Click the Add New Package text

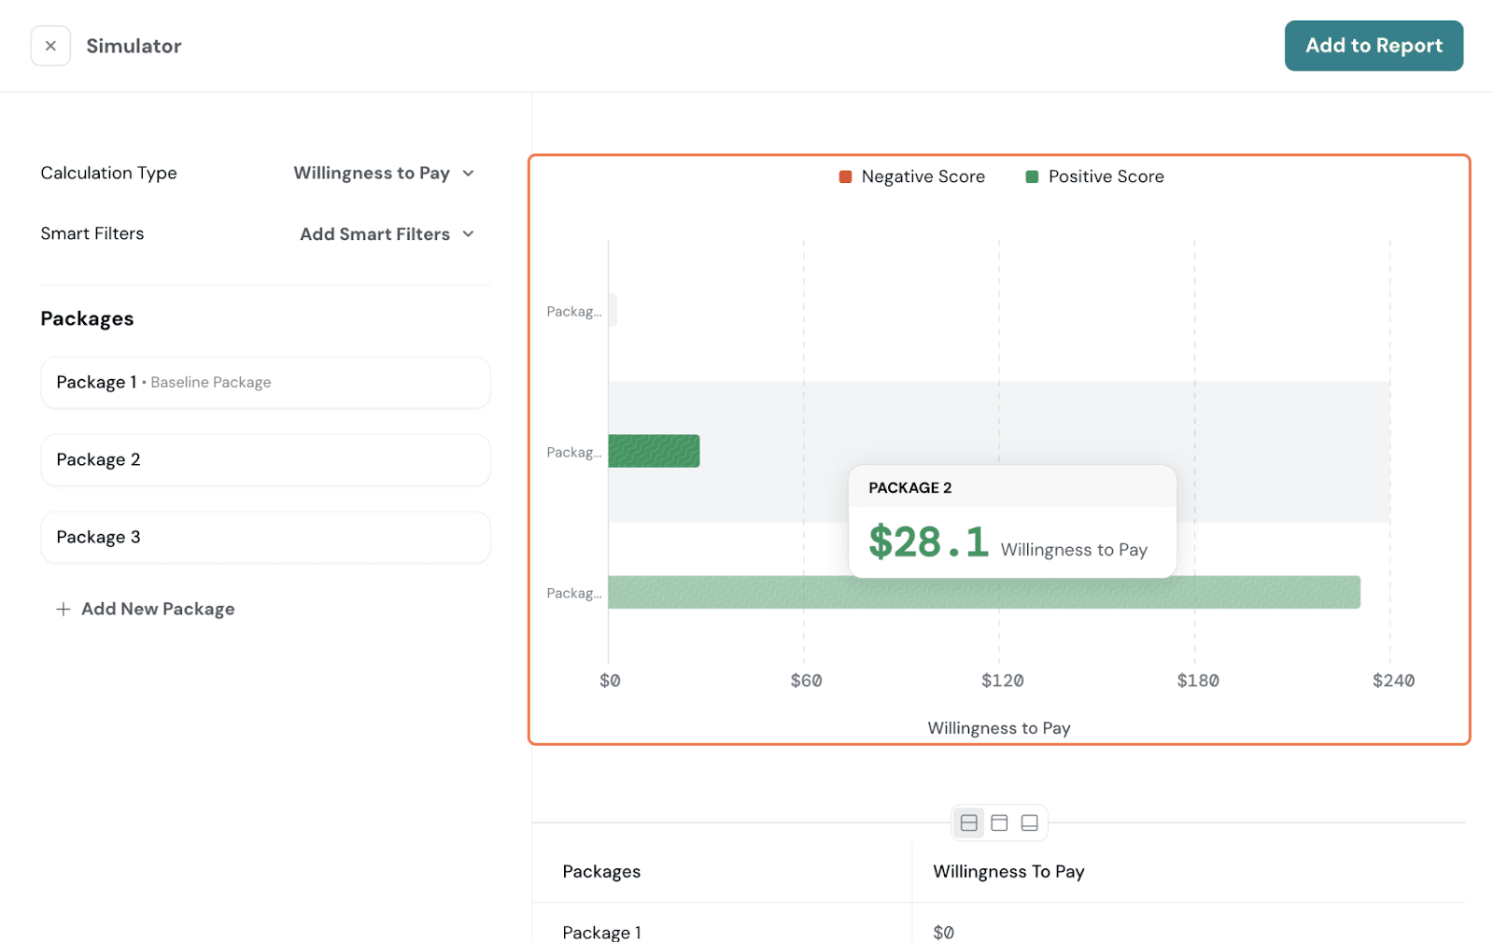click(x=158, y=609)
